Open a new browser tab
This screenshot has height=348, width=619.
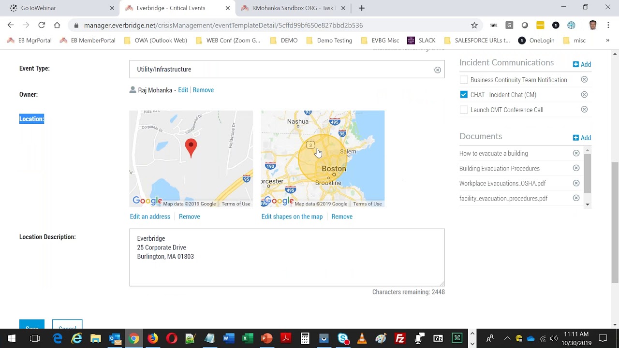(x=361, y=8)
